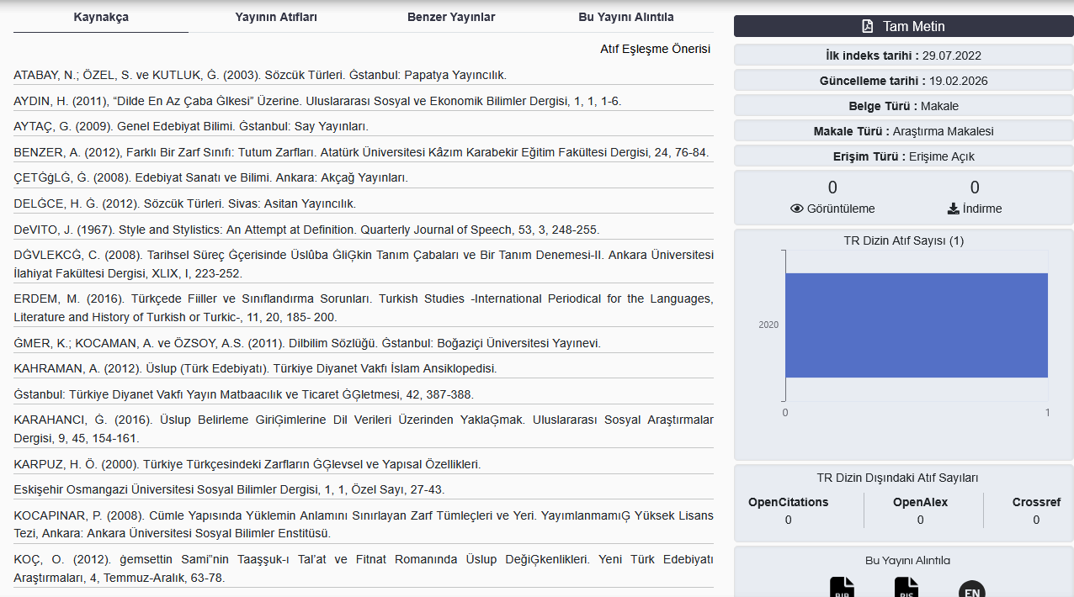Open the Benzer Yayınlar tab

(451, 17)
